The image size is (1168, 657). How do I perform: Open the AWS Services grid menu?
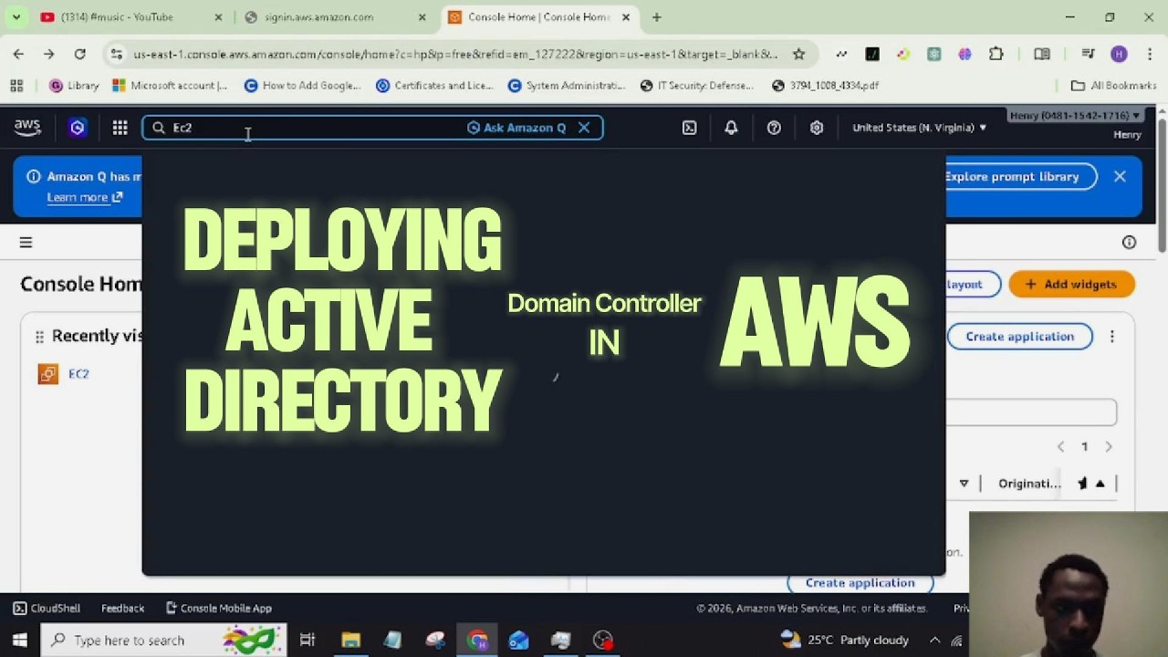click(x=120, y=128)
